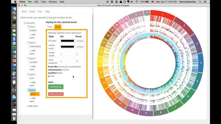Click chromosome 1 segment in the plot
Image resolution: width=221 pixels, height=124 pixels.
click(x=162, y=14)
